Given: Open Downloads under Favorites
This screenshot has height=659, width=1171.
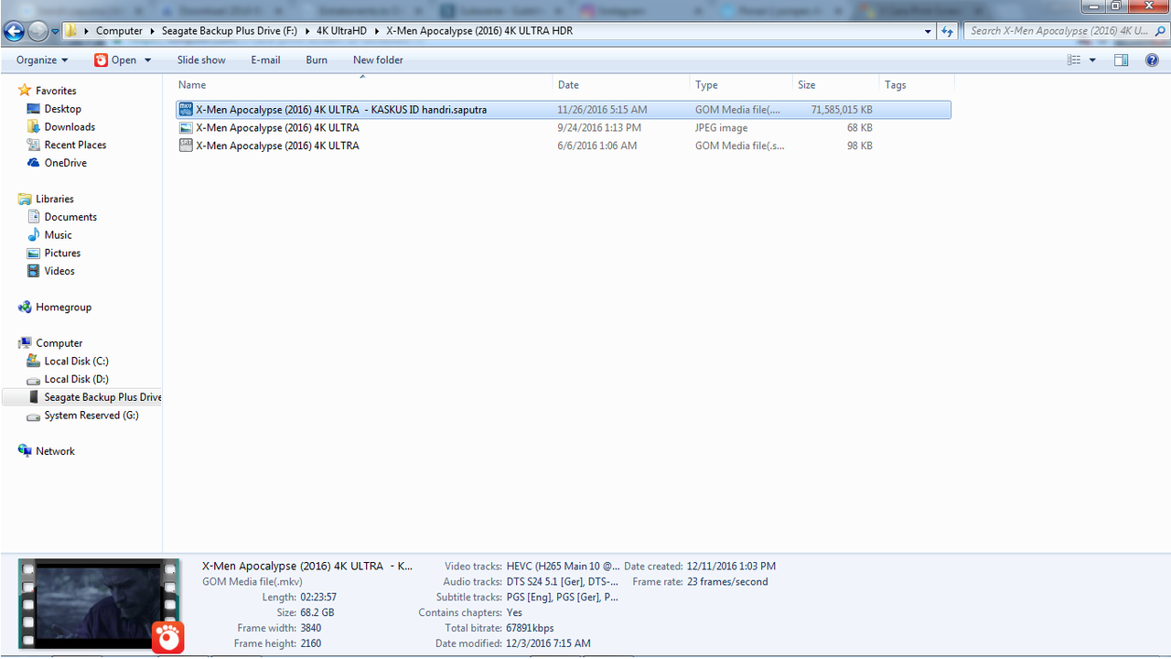Looking at the screenshot, I should (70, 127).
